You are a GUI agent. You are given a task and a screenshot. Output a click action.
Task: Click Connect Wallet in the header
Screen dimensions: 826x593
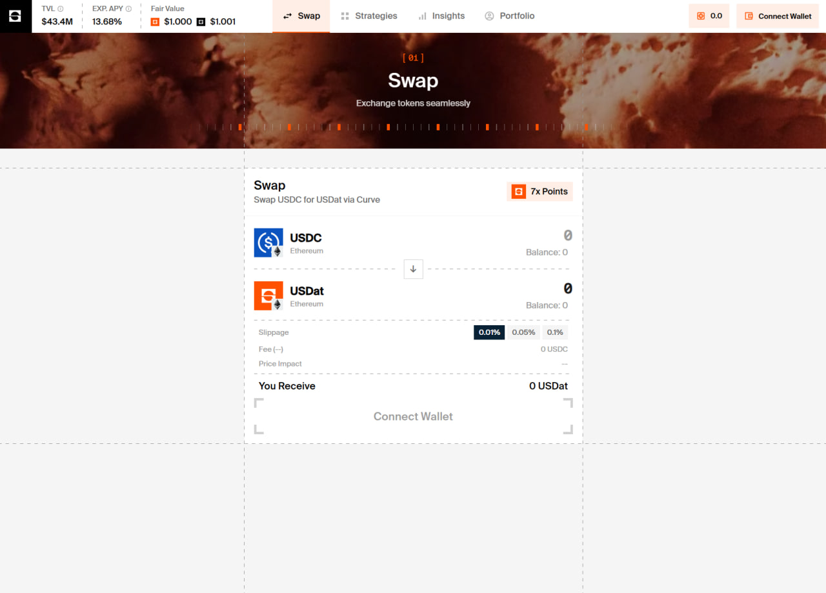(778, 16)
